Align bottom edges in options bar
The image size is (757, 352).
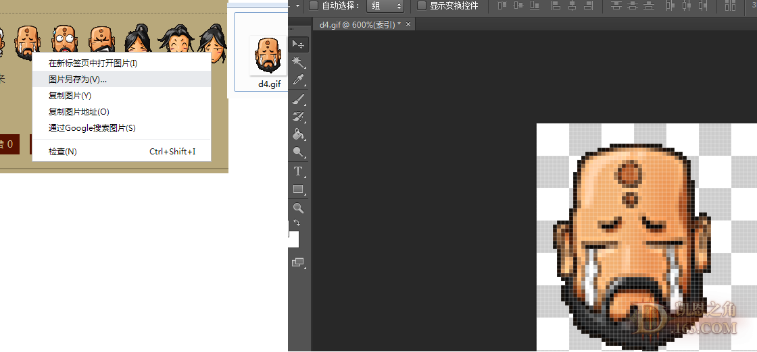point(535,6)
